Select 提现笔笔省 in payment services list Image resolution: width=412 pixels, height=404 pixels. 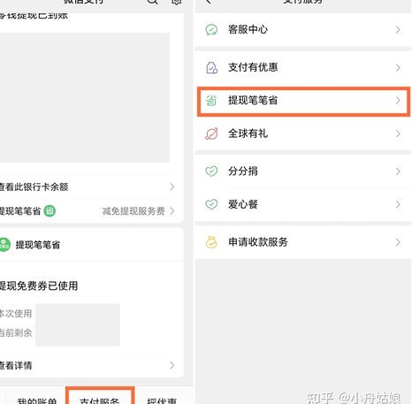pyautogui.click(x=303, y=101)
